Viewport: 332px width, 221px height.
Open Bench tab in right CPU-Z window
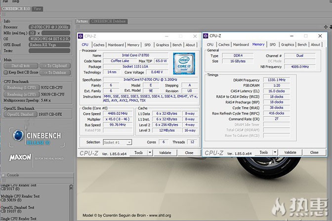point(302,44)
